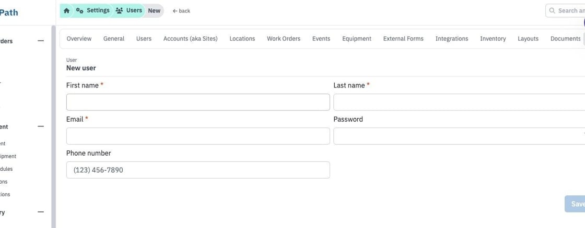This screenshot has height=228, width=585.
Task: Click the Save button
Action: click(x=575, y=204)
